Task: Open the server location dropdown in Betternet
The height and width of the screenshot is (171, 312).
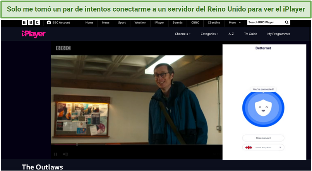Action: tap(263, 147)
